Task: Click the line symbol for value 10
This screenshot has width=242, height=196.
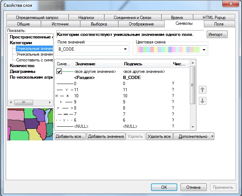Action: [x=63, y=96]
